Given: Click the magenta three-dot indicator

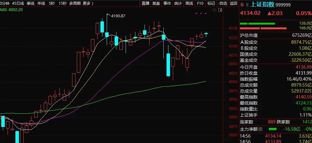Looking at the screenshot, I should [x=201, y=13].
